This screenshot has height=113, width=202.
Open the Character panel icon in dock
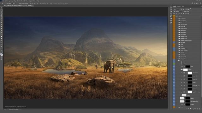coord(171,9)
